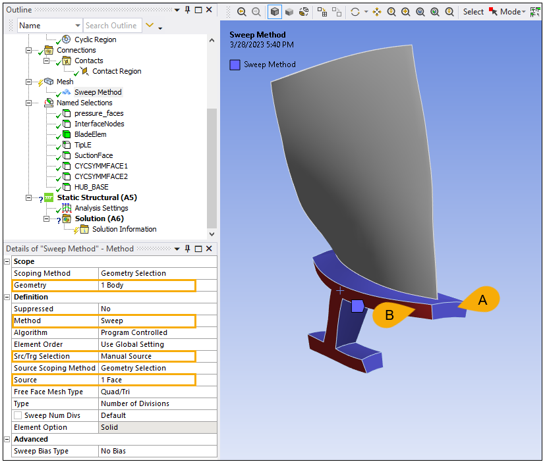Click the blue Sweep Method legend swatch
Image resolution: width=545 pixels, height=464 pixels.
click(235, 64)
